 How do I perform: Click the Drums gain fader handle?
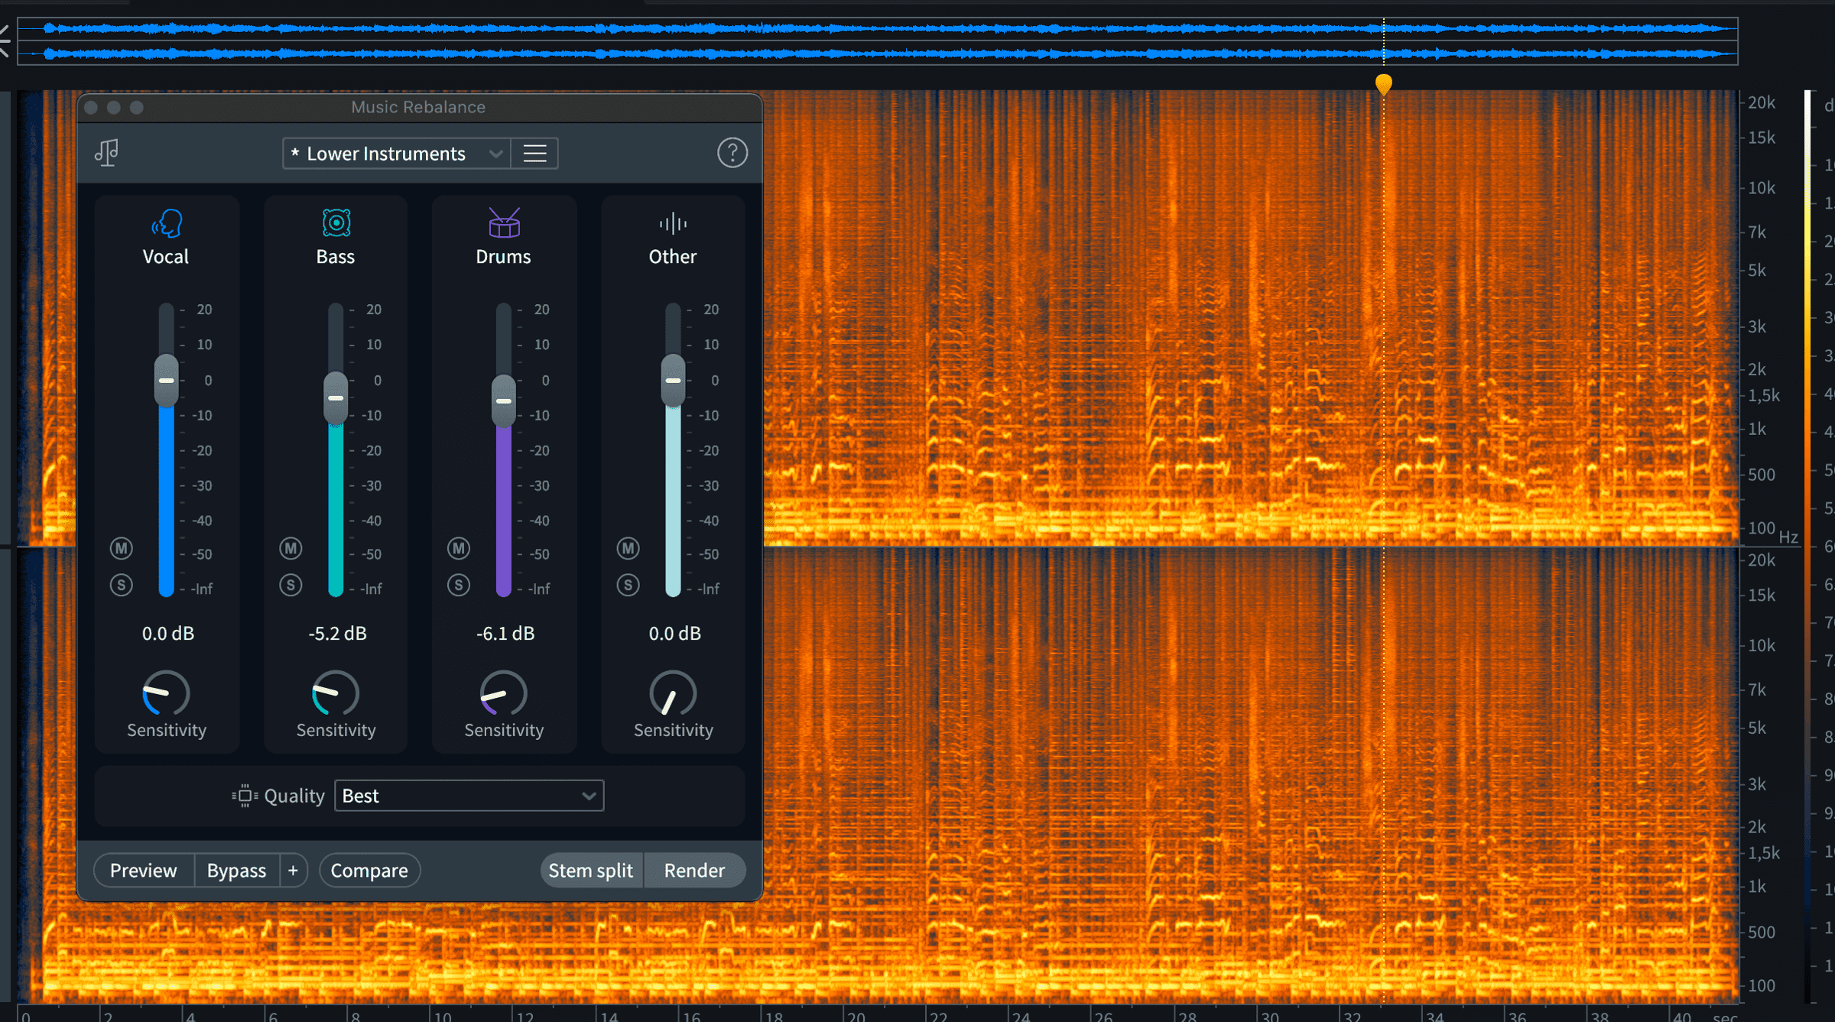tap(503, 401)
